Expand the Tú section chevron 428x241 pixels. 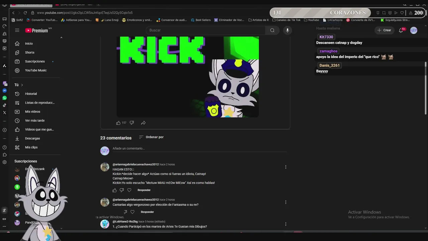[x=22, y=85]
